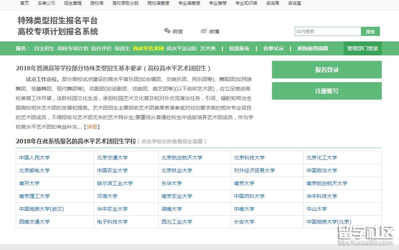
Task: Select 中国地质大学(北京) in the school table
Action: click(328, 222)
